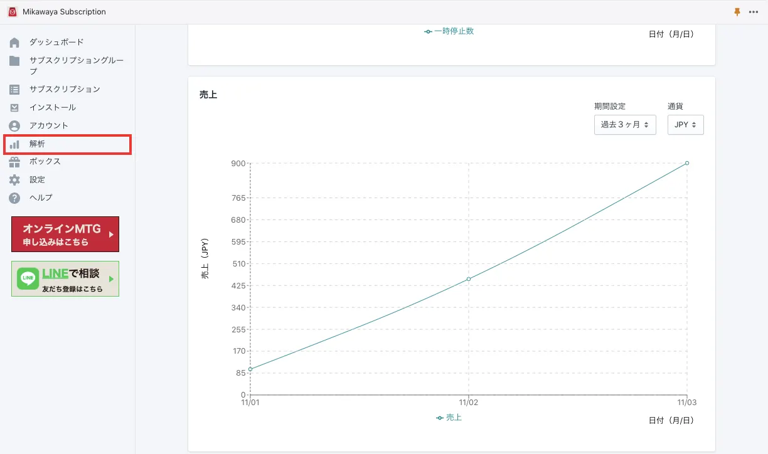Click the 日付（月/日）label in the top card
Image resolution: width=768 pixels, height=454 pixels.
671,34
